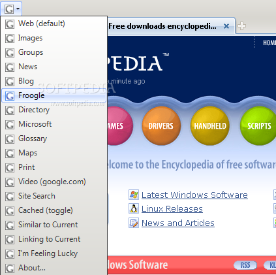Toggle the Cached (toggle) option
The width and height of the screenshot is (276, 275).
pos(54,210)
